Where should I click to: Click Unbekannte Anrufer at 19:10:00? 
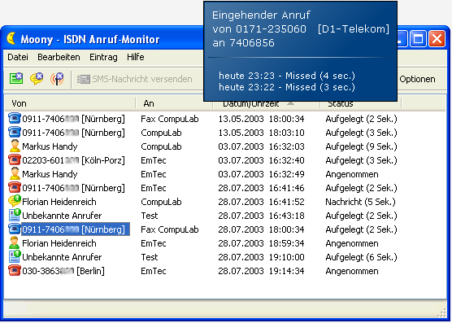pyautogui.click(x=62, y=257)
